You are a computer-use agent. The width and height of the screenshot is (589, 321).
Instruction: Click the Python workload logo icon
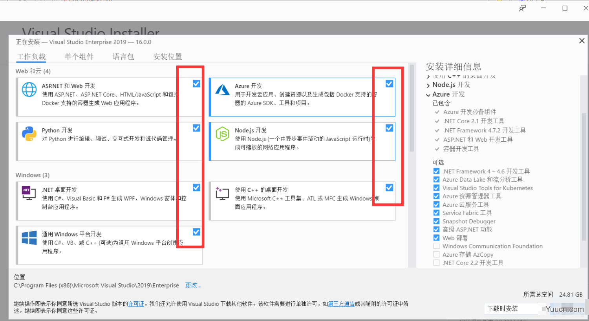pos(29,134)
